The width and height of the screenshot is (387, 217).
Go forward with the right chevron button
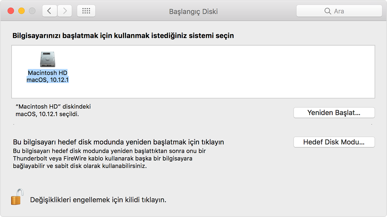click(x=64, y=11)
